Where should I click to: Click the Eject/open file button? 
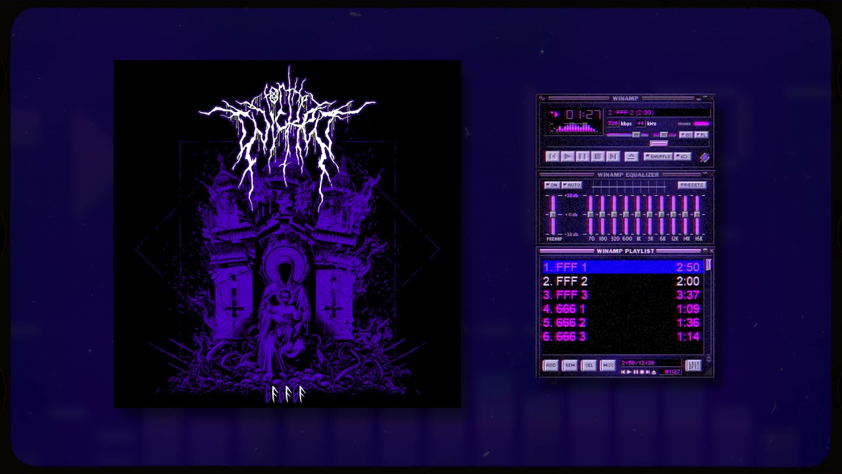[631, 157]
